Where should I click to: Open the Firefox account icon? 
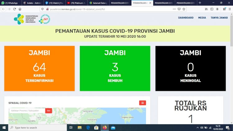(x=217, y=9)
